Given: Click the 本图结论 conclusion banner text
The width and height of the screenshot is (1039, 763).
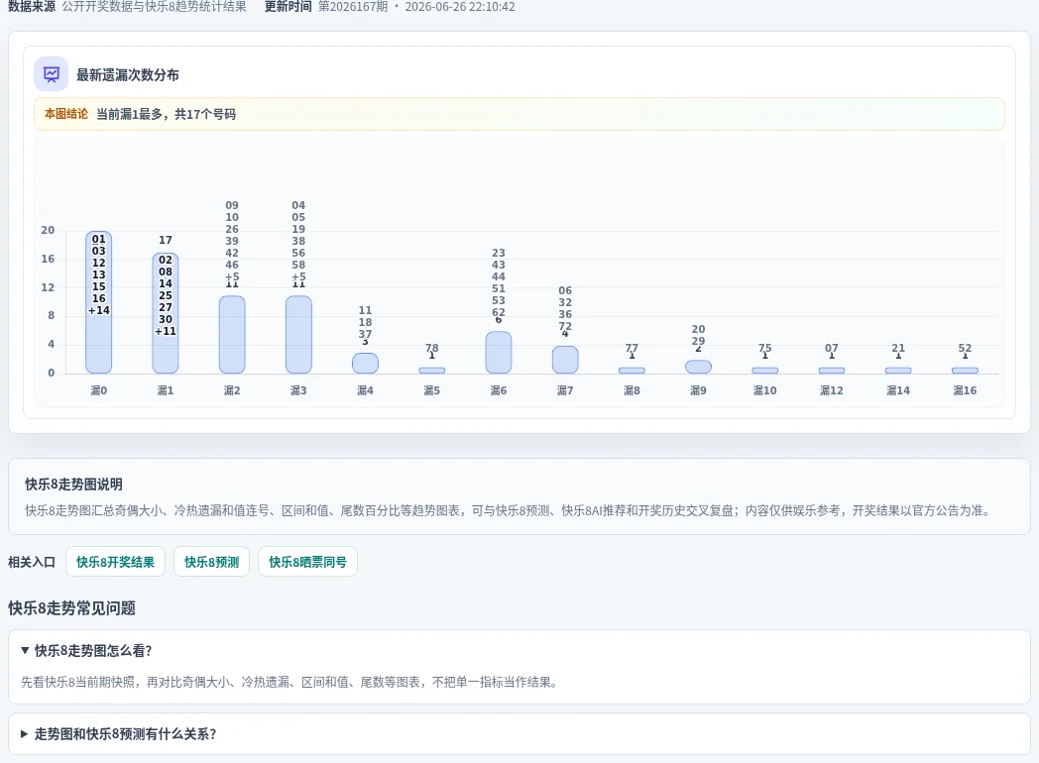Looking at the screenshot, I should [x=140, y=114].
